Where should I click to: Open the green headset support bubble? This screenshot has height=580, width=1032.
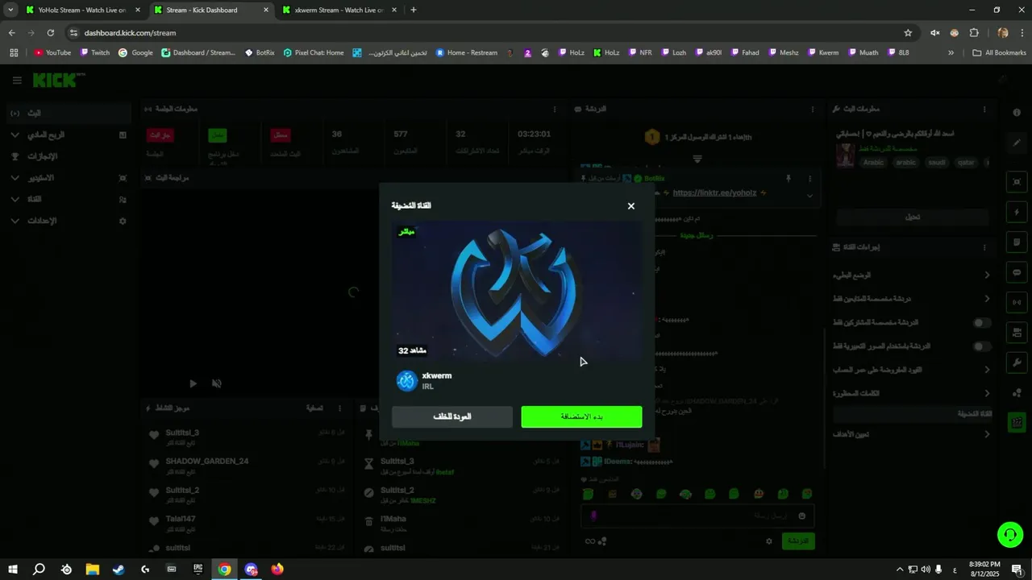coord(1010,535)
